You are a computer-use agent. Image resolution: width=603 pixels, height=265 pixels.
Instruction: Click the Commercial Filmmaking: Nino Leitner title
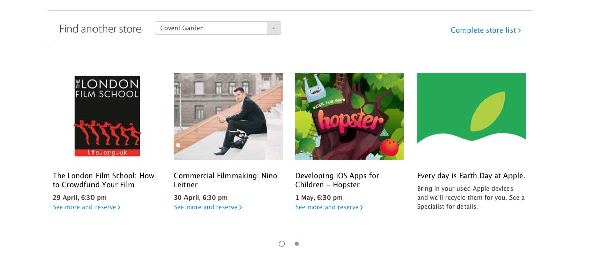[x=226, y=180]
